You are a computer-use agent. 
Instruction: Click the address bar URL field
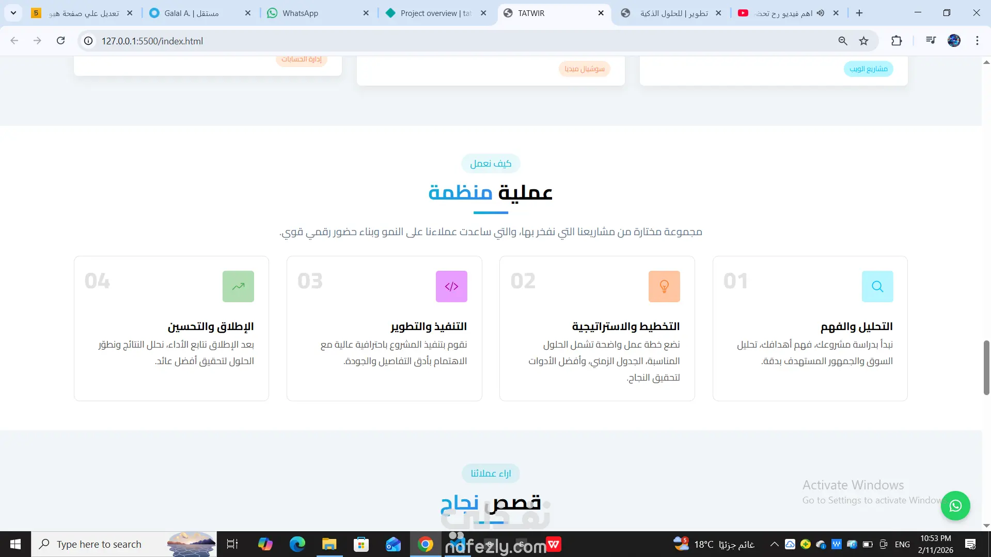(x=465, y=41)
